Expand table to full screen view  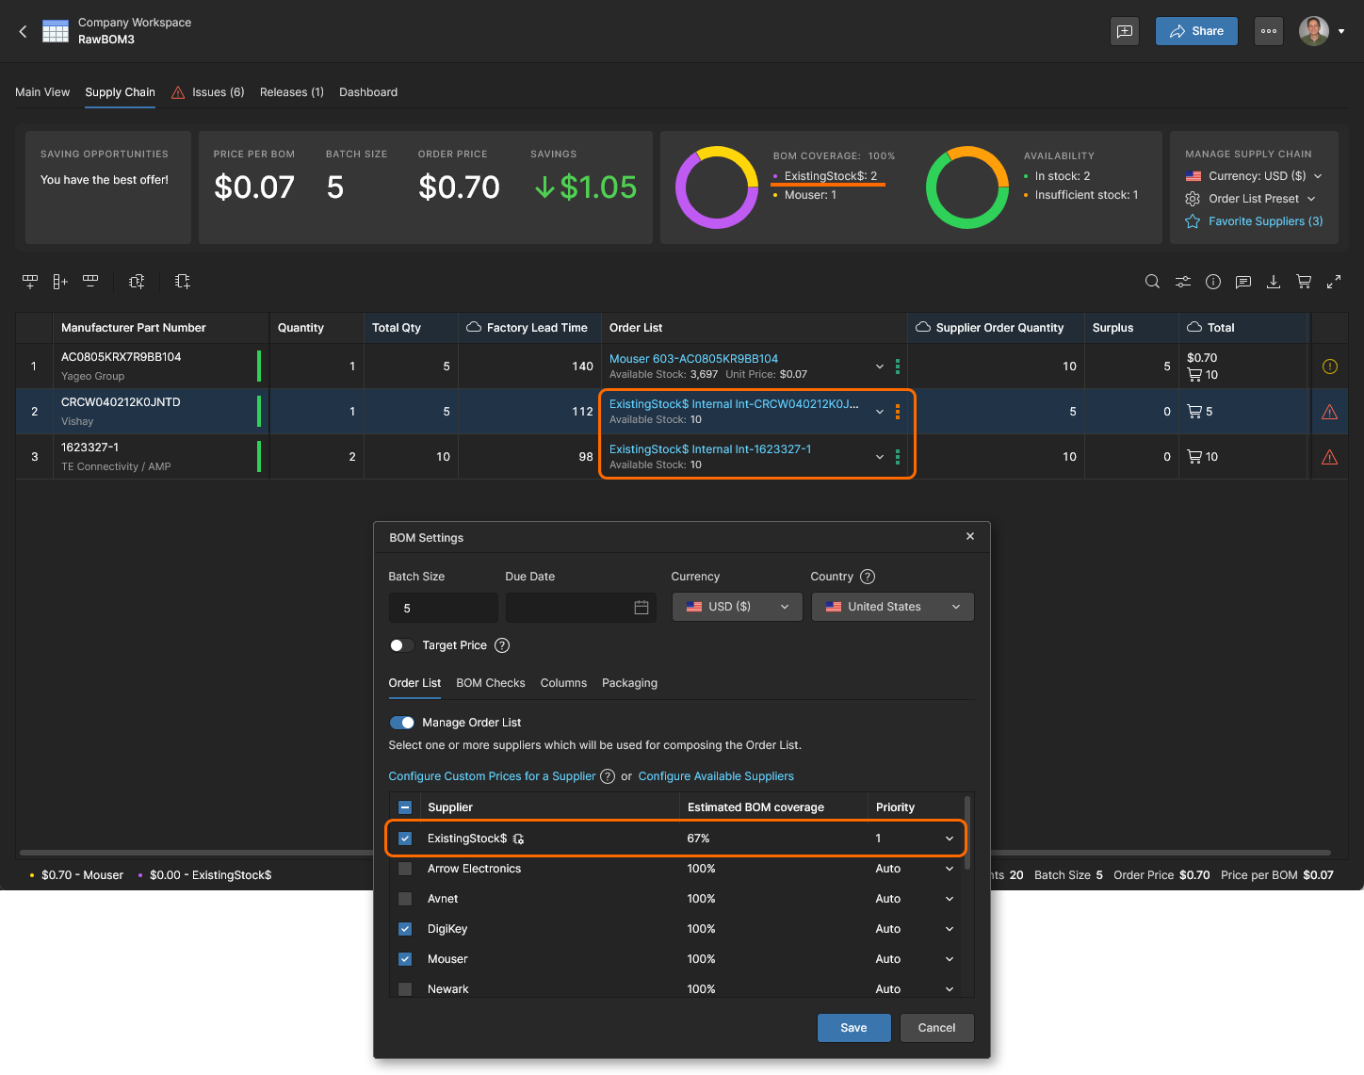coord(1334,282)
